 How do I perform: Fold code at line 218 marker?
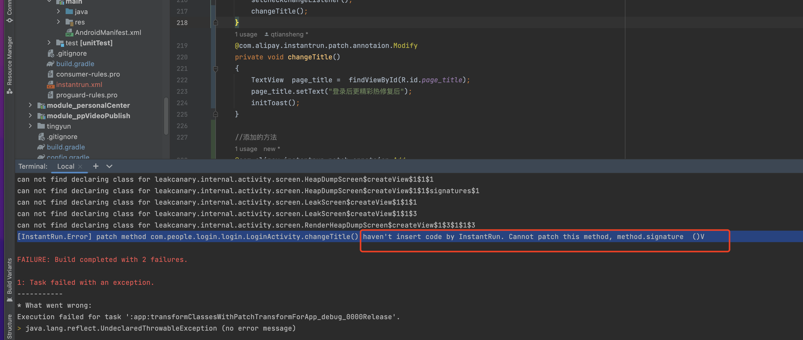[215, 22]
